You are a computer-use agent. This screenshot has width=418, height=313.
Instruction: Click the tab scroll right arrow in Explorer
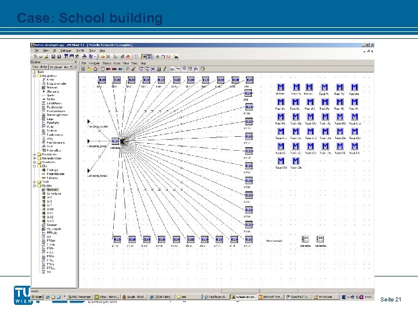(x=75, y=67)
